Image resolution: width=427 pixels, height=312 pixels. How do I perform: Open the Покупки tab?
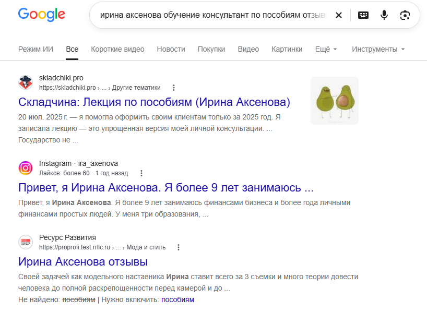tap(211, 49)
